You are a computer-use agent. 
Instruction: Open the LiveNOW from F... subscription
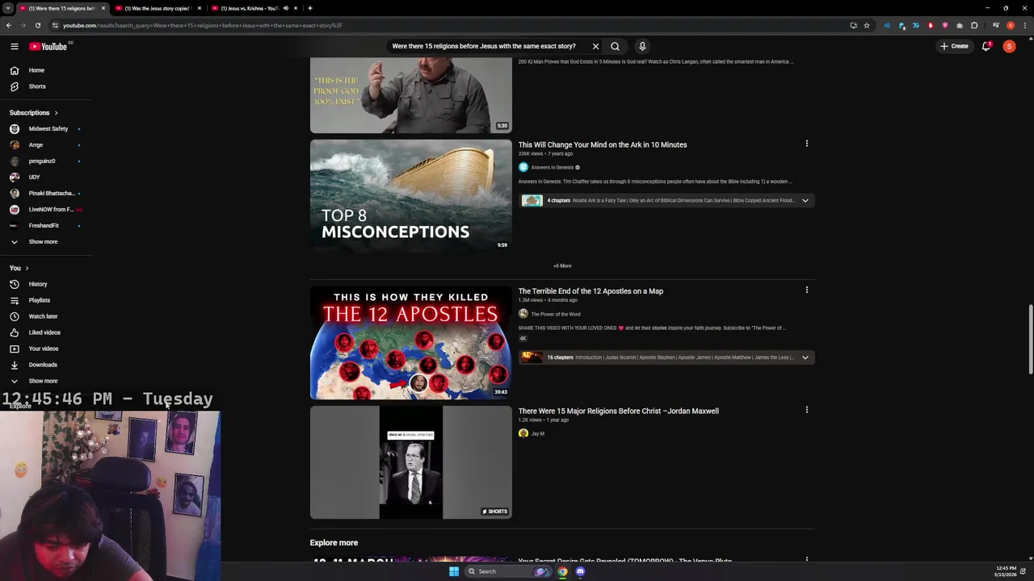(50, 210)
